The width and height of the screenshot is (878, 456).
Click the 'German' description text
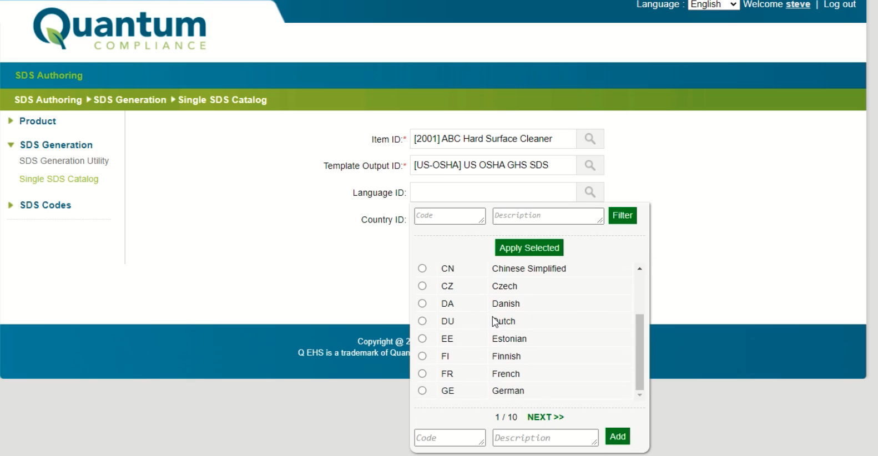pyautogui.click(x=508, y=391)
